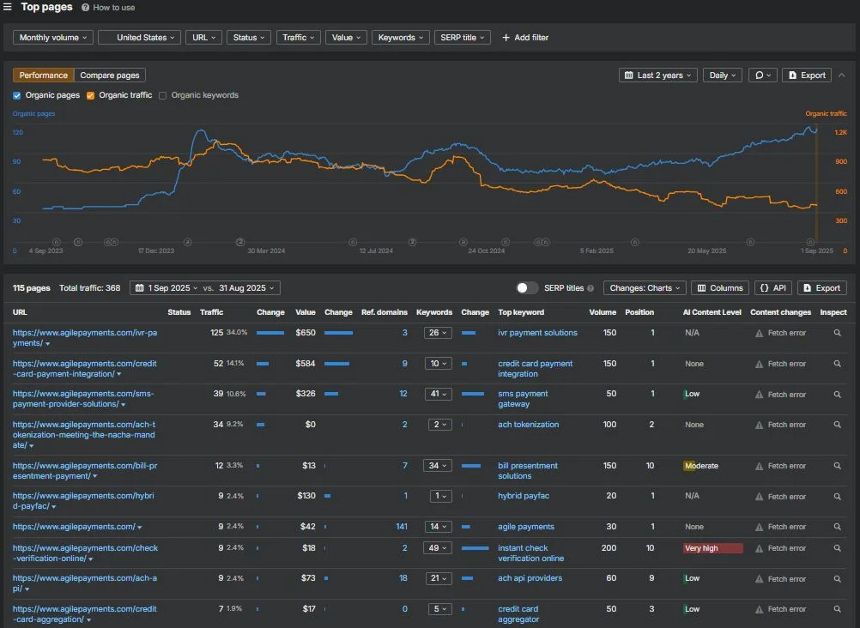
Task: Select the Performance tab
Action: point(43,75)
